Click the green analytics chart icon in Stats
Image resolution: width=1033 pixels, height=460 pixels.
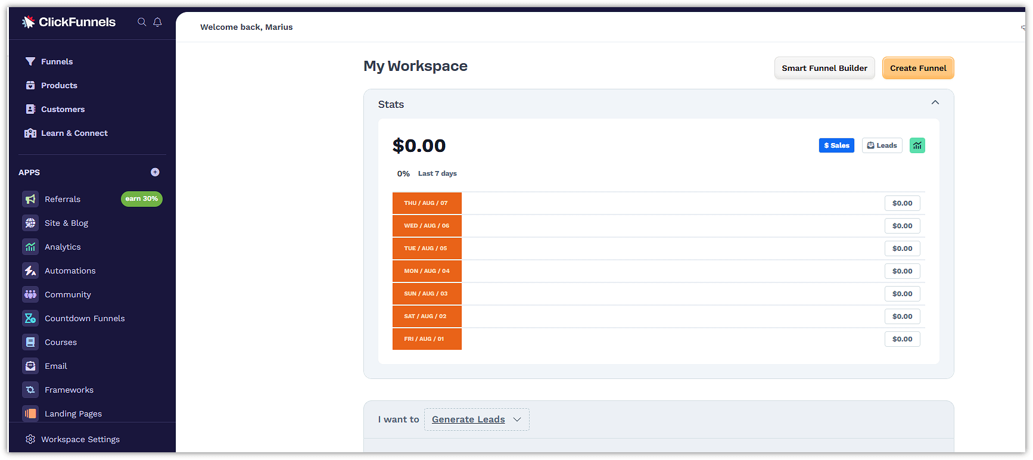[x=917, y=145]
